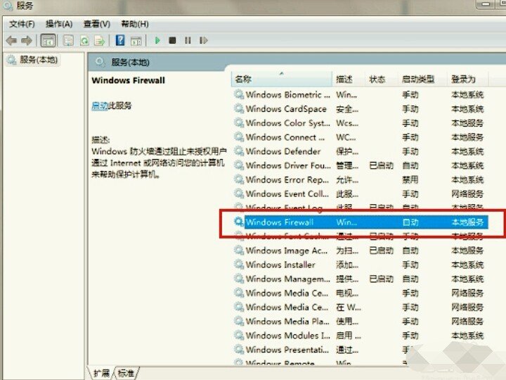The image size is (506, 380).
Task: Select the Windows Presentati... service row
Action: pyautogui.click(x=361, y=350)
